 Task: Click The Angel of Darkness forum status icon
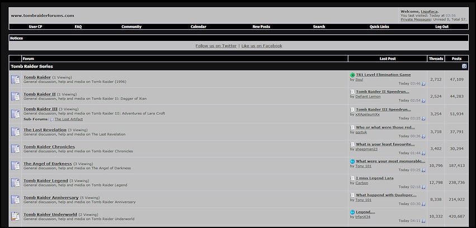coord(16,166)
